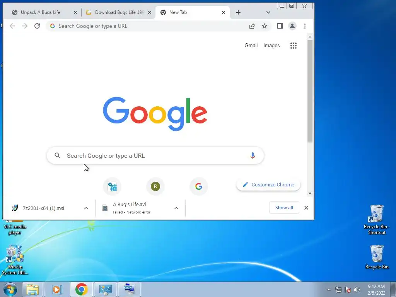Image resolution: width=396 pixels, height=297 pixels.
Task: Click the Show desktop strip
Action: click(393, 290)
